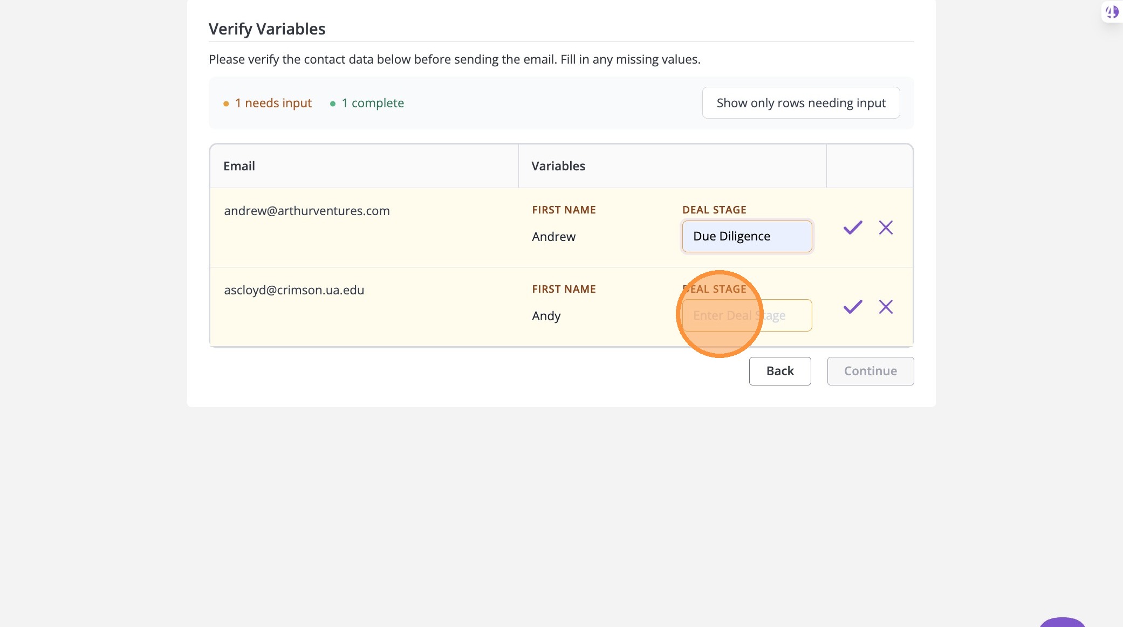The image size is (1123, 627).
Task: Click the '1 complete' status indicator
Action: click(372, 103)
